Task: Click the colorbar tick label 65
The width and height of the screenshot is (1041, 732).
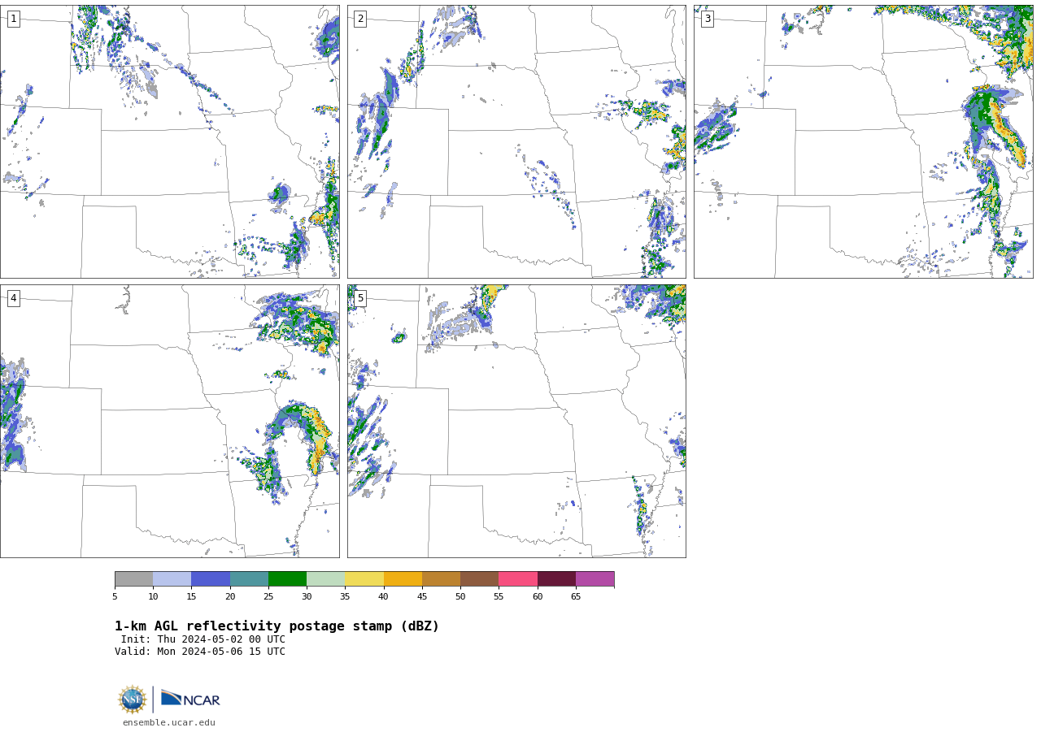Action: pos(576,597)
